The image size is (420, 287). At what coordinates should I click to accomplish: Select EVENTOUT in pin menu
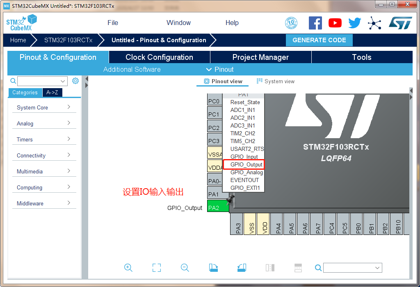(244, 180)
